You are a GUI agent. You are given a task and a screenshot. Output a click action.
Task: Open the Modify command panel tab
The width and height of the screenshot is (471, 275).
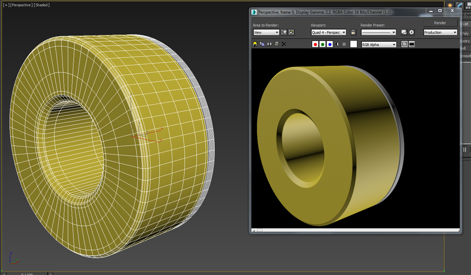pos(460,5)
